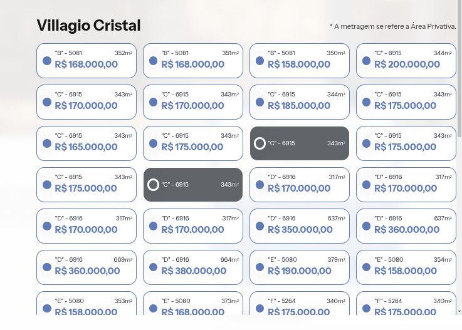The width and height of the screenshot is (462, 330).
Task: Choose radio circle for R$ 200.000,00 lot
Action: click(367, 61)
